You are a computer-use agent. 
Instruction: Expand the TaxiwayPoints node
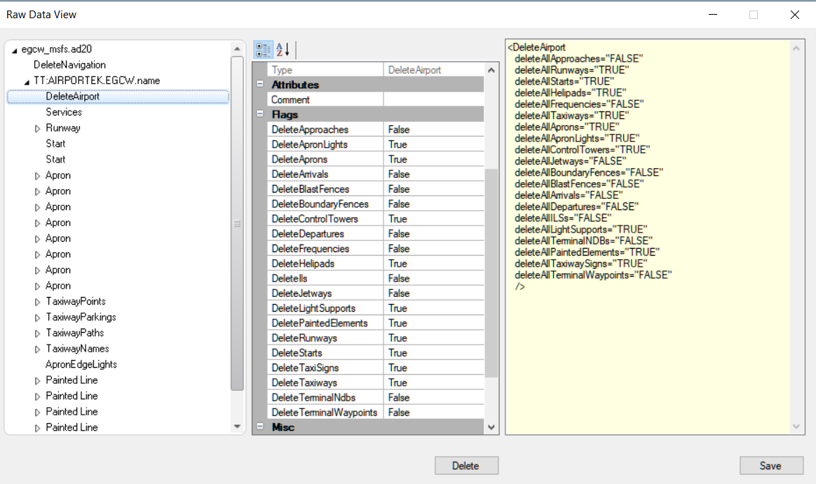pos(36,301)
